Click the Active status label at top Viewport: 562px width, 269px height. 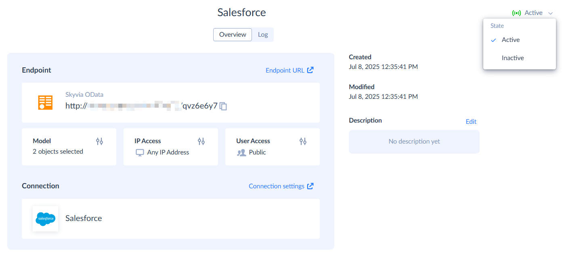tap(533, 13)
